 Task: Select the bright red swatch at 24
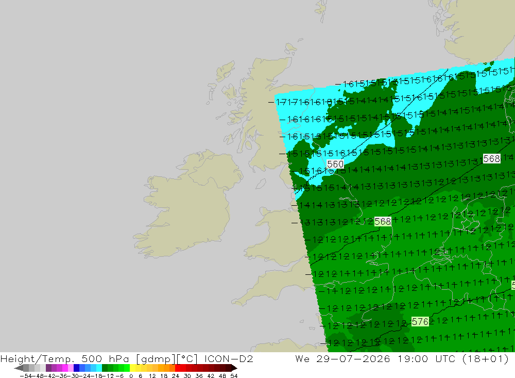(178, 368)
